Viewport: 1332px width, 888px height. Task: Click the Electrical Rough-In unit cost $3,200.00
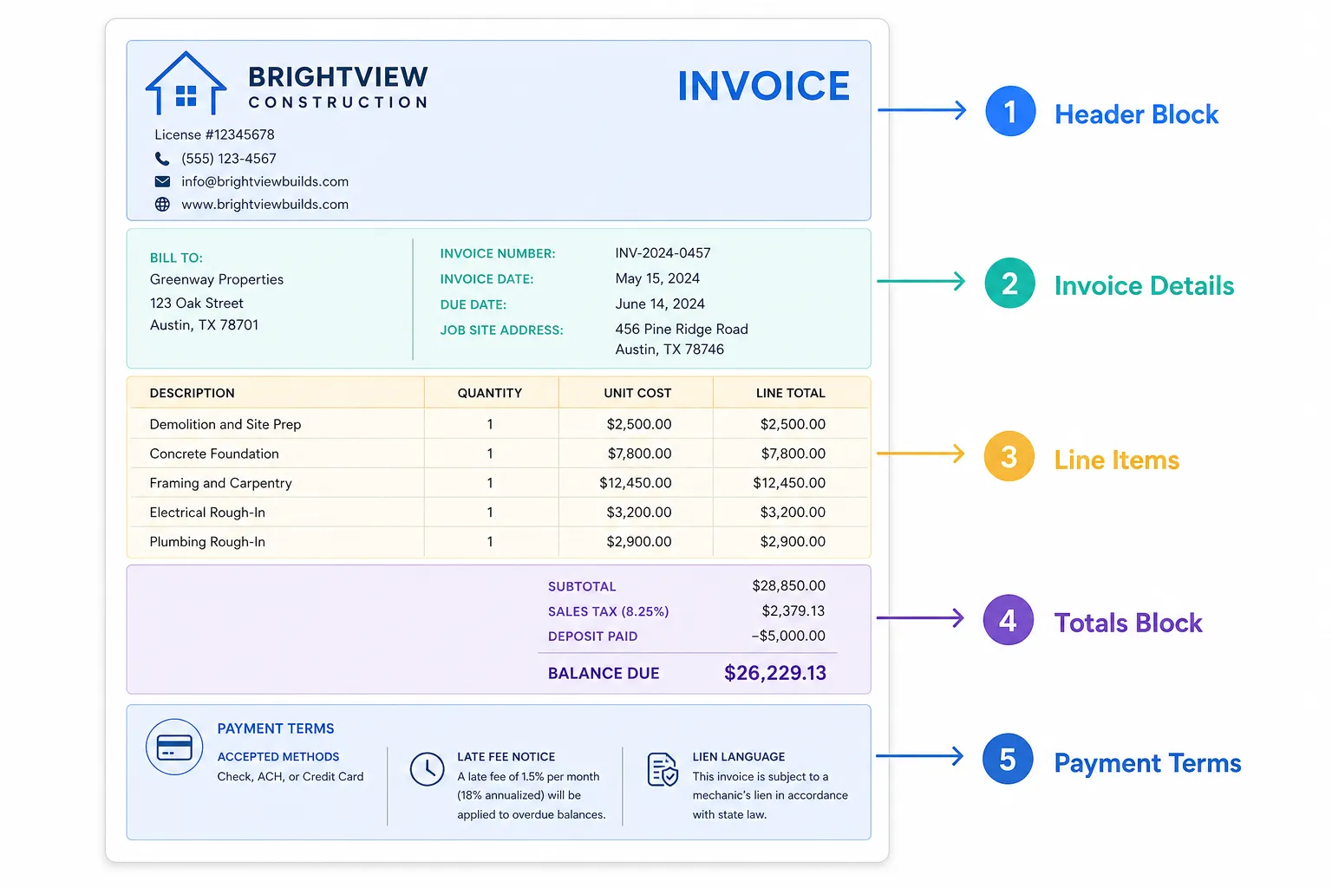pyautogui.click(x=639, y=513)
